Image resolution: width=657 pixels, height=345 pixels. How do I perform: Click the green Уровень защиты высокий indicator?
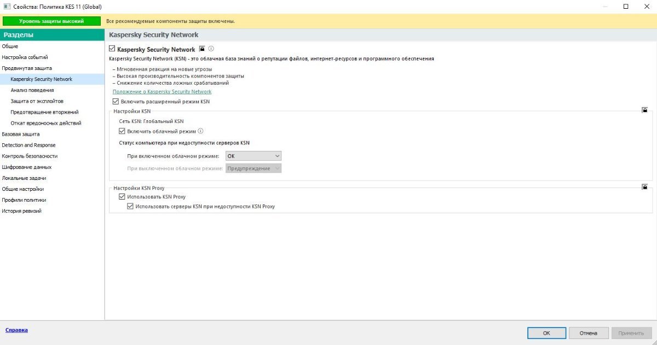click(x=51, y=21)
